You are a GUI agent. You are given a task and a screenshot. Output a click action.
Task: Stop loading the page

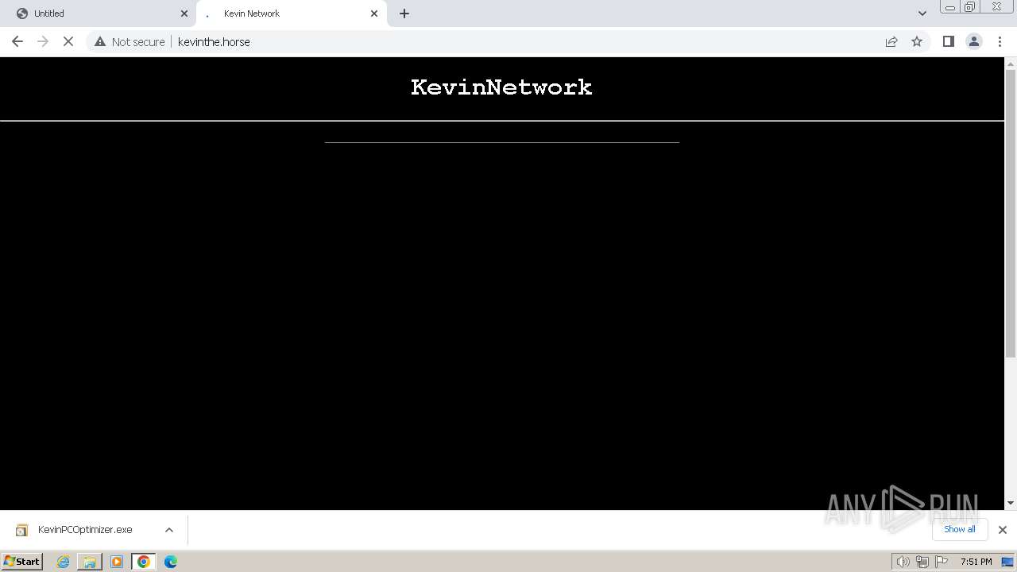coord(68,41)
